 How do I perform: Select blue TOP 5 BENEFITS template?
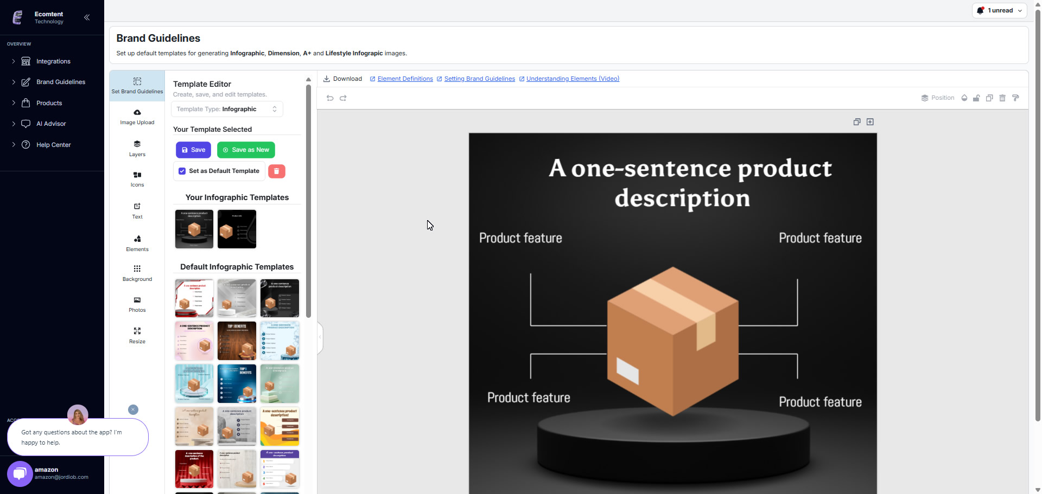(237, 383)
